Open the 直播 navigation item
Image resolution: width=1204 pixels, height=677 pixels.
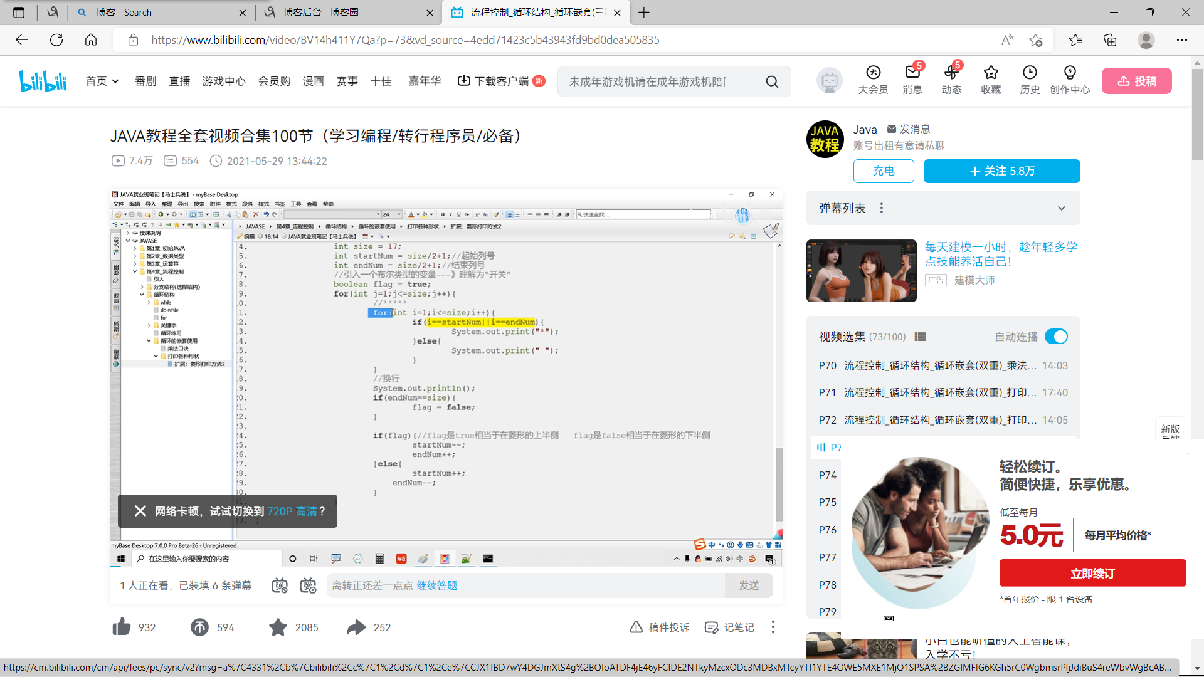[x=179, y=81]
